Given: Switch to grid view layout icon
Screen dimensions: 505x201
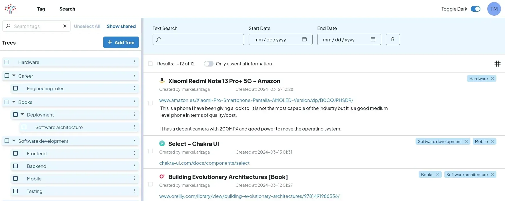Looking at the screenshot, I should [497, 64].
